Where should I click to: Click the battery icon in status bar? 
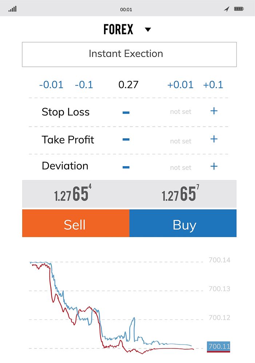click(x=239, y=8)
